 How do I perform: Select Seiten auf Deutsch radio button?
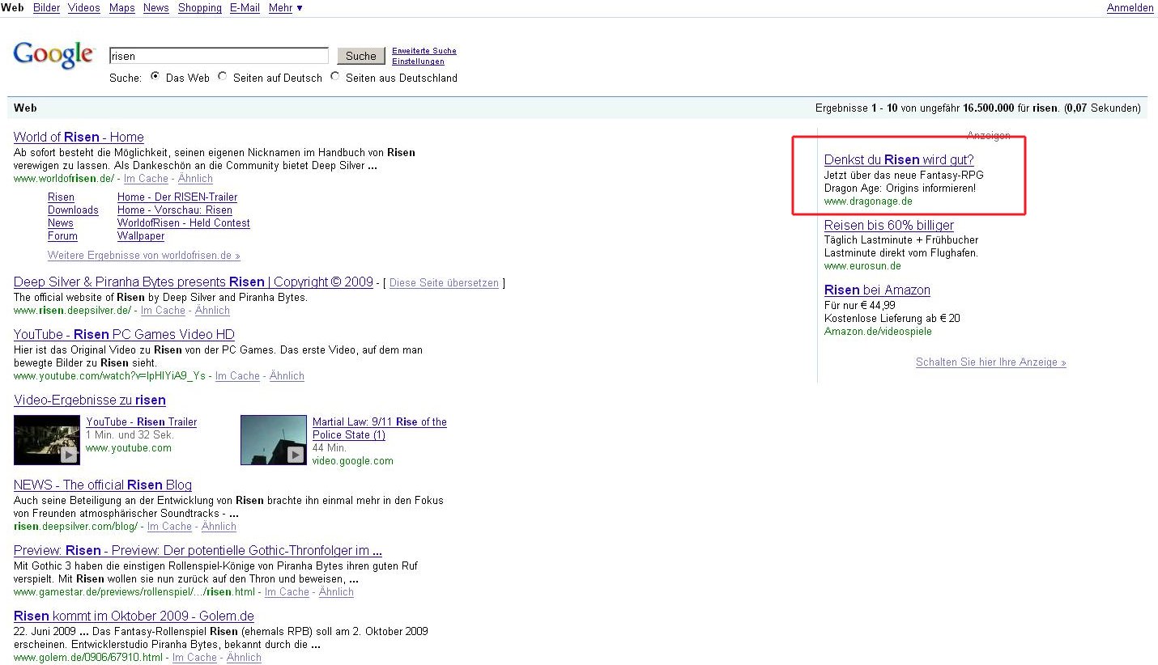[223, 77]
